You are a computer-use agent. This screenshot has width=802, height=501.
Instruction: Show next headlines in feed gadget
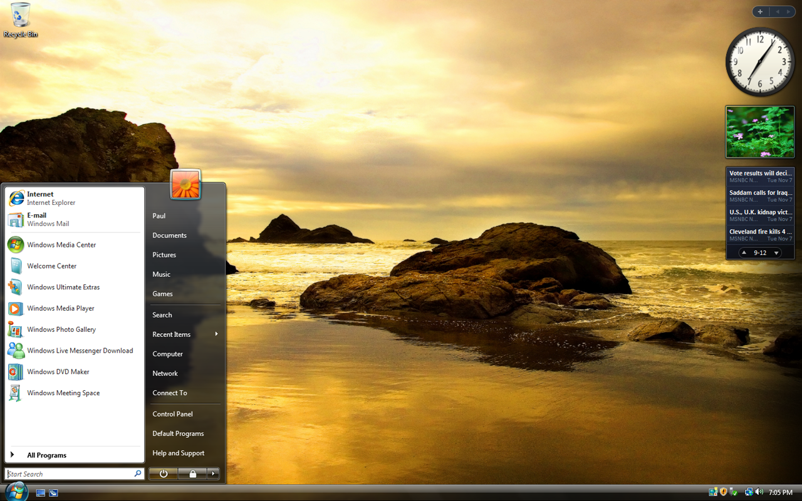tap(776, 253)
